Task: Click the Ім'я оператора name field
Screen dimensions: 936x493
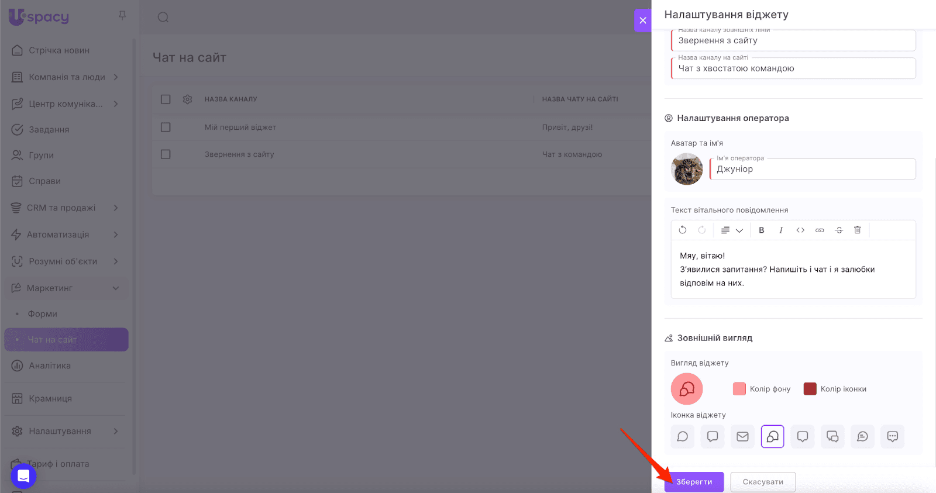Action: [813, 169]
